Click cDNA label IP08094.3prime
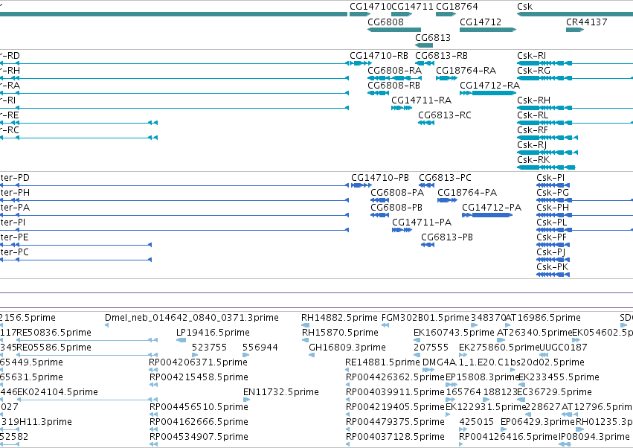Screen dimensions: 633x448 594,437
